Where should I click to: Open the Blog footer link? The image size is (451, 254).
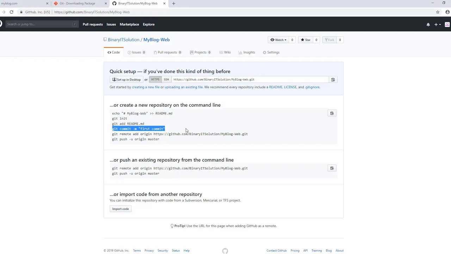point(328,251)
